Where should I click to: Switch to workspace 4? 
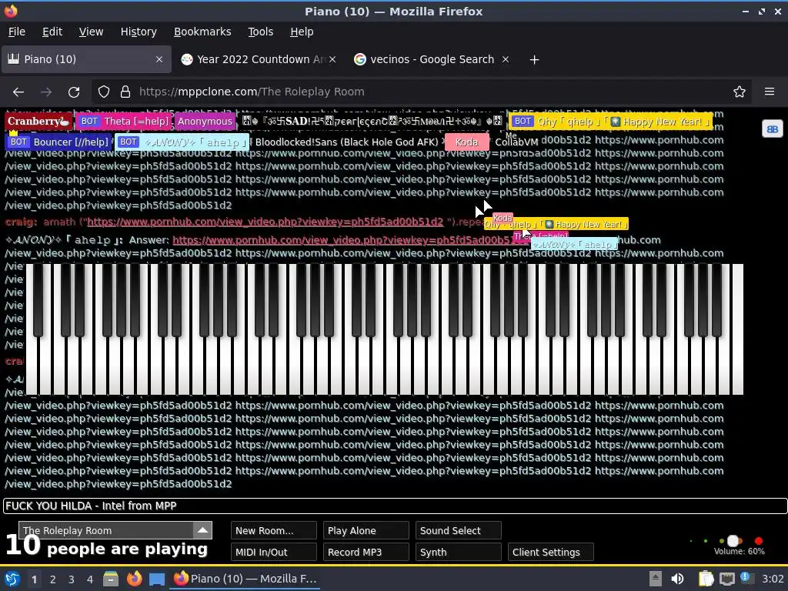click(x=89, y=579)
